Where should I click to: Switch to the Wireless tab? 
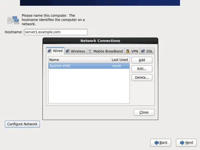[x=76, y=51]
